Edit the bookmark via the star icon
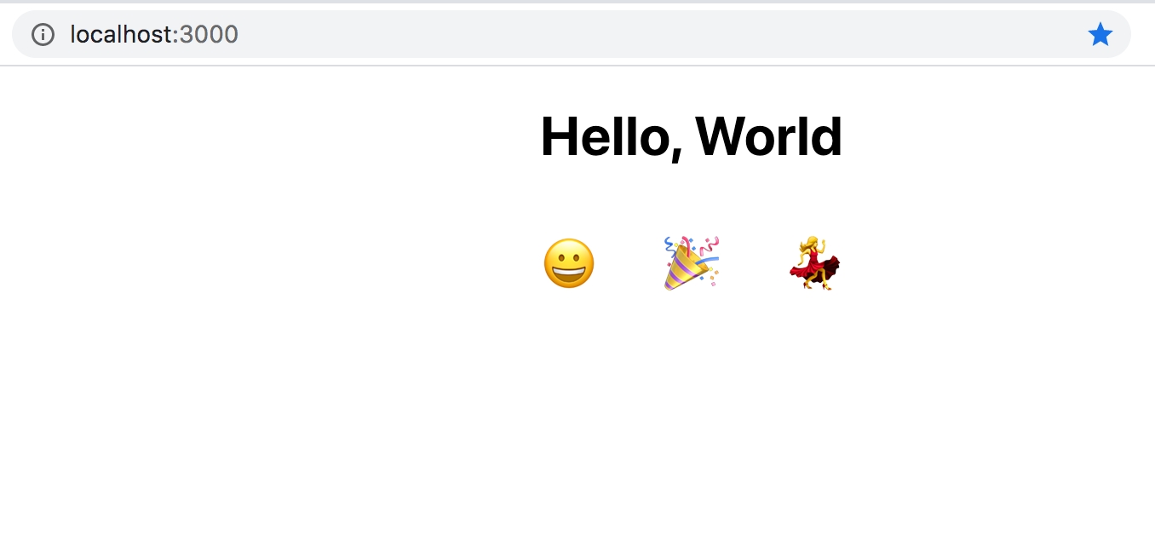1155x535 pixels. click(x=1100, y=34)
